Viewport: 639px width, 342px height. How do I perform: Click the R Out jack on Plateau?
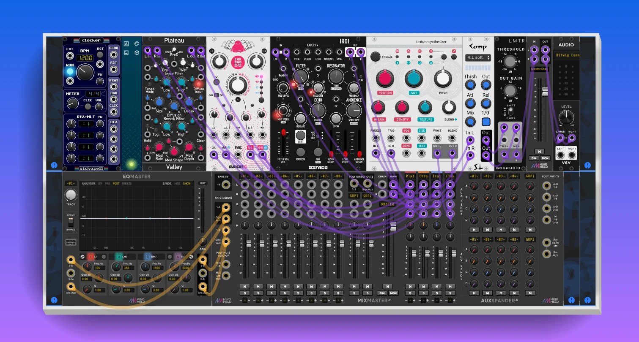pyautogui.click(x=201, y=50)
